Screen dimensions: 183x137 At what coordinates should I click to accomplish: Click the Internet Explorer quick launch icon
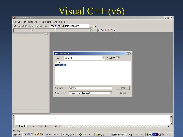pyautogui.click(x=28, y=134)
